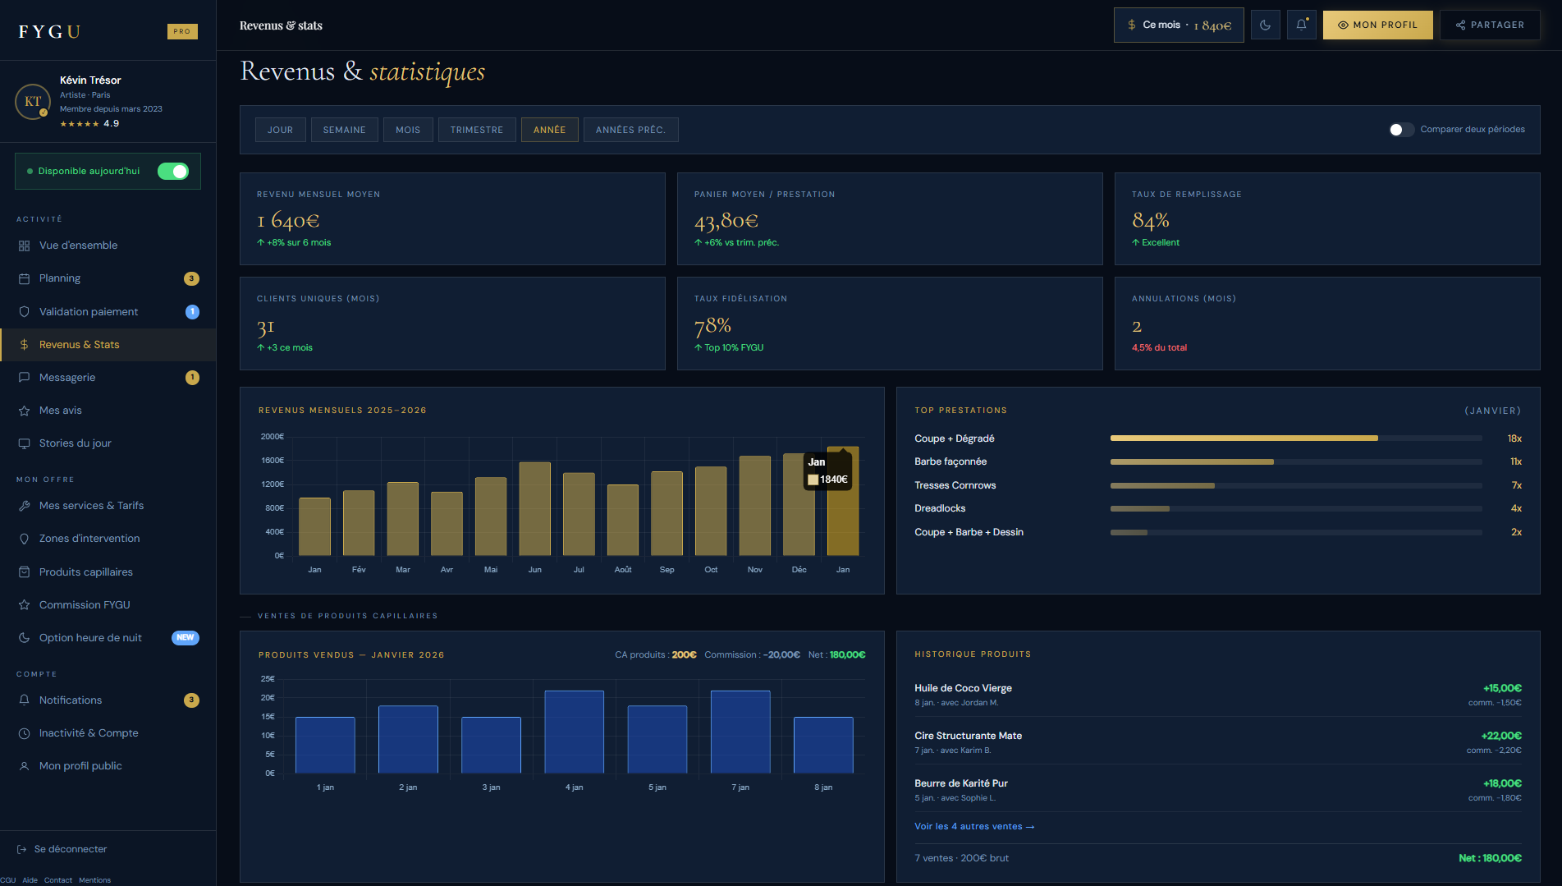Image resolution: width=1562 pixels, height=886 pixels.
Task: Click the Stories du jour screen icon
Action: pos(24,443)
